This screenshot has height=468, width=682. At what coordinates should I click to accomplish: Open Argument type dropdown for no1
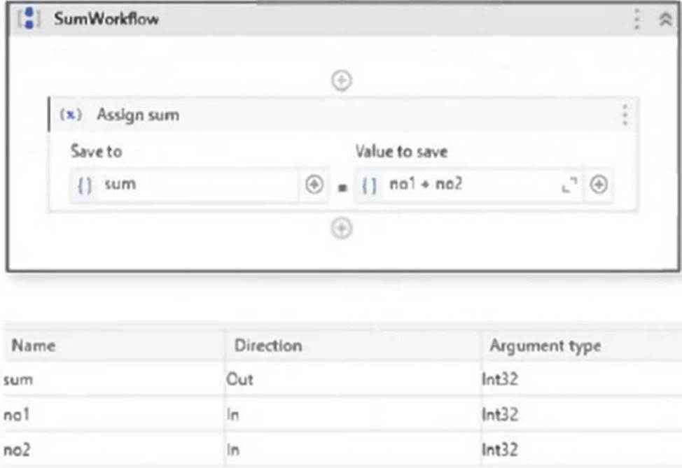click(581, 414)
